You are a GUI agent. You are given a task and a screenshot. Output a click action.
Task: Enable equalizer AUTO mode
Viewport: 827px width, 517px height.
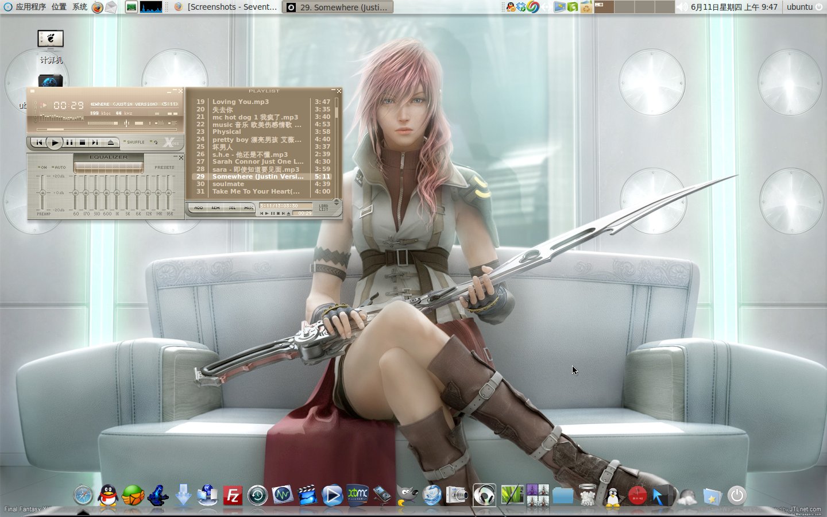coord(59,167)
